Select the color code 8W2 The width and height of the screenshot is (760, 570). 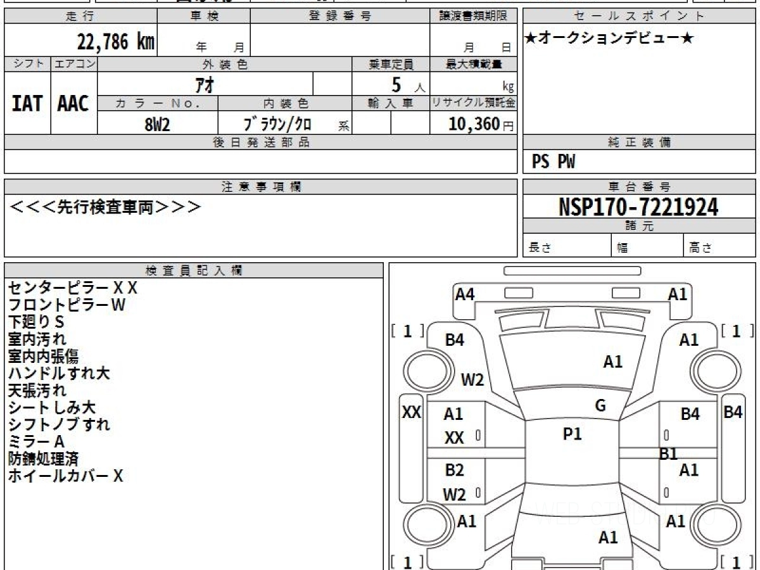tap(157, 123)
